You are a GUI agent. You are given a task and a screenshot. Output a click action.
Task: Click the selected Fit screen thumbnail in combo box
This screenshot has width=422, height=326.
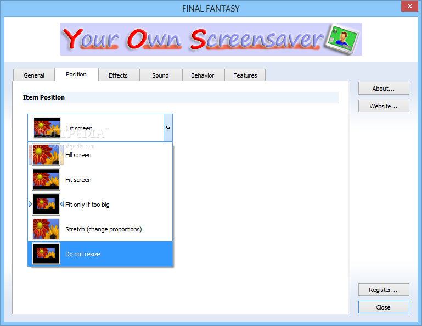[x=47, y=128]
